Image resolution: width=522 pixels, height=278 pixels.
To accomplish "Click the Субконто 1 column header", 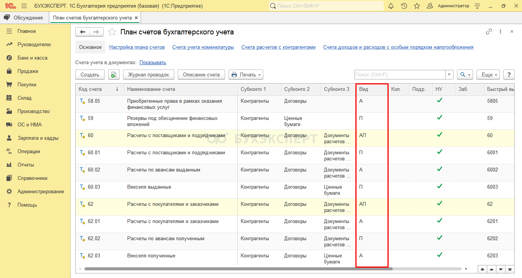I will (259, 89).
